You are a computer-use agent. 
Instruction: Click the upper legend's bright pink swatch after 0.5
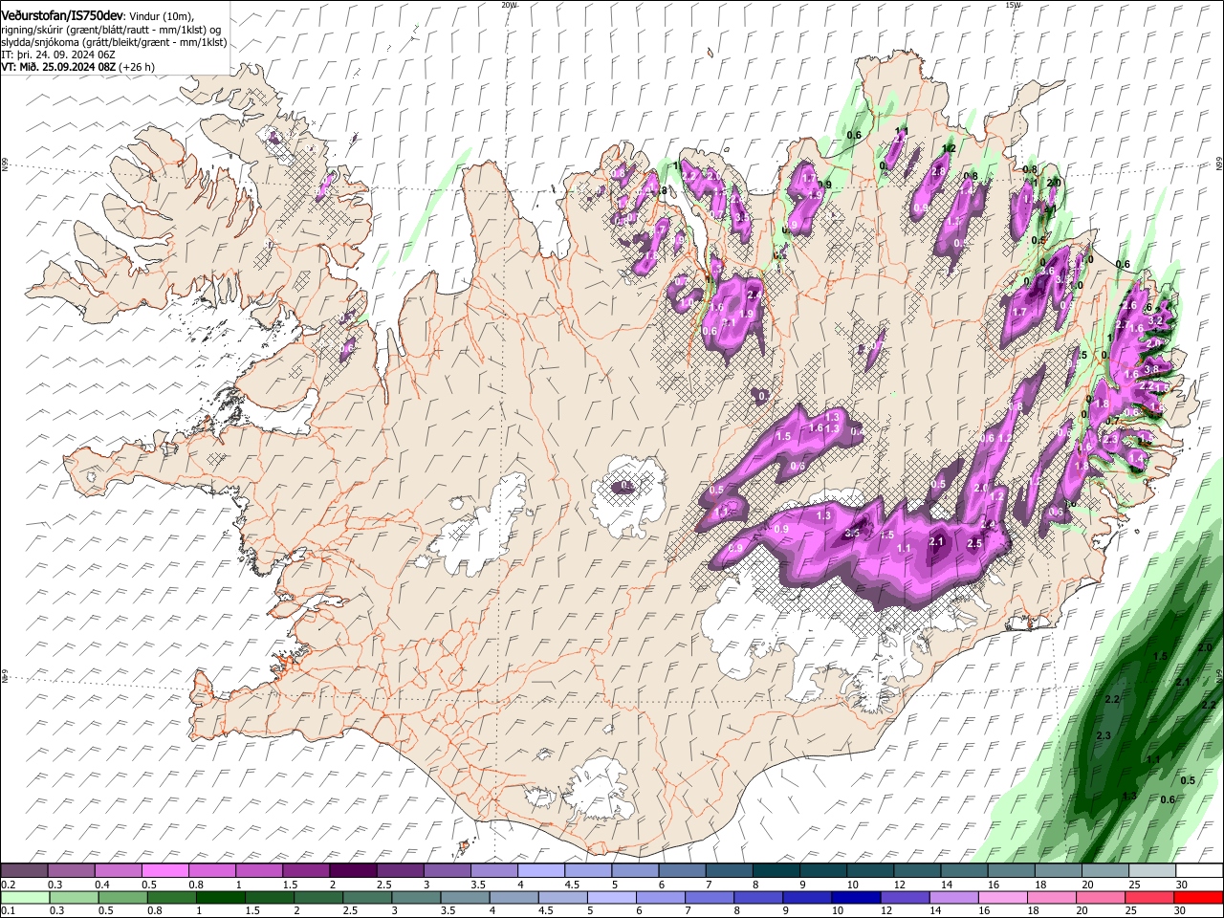click(165, 870)
